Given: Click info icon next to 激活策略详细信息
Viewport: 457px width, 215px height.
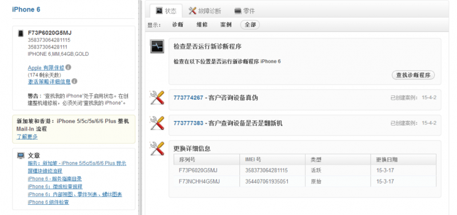Looking at the screenshot, I should point(74,81).
